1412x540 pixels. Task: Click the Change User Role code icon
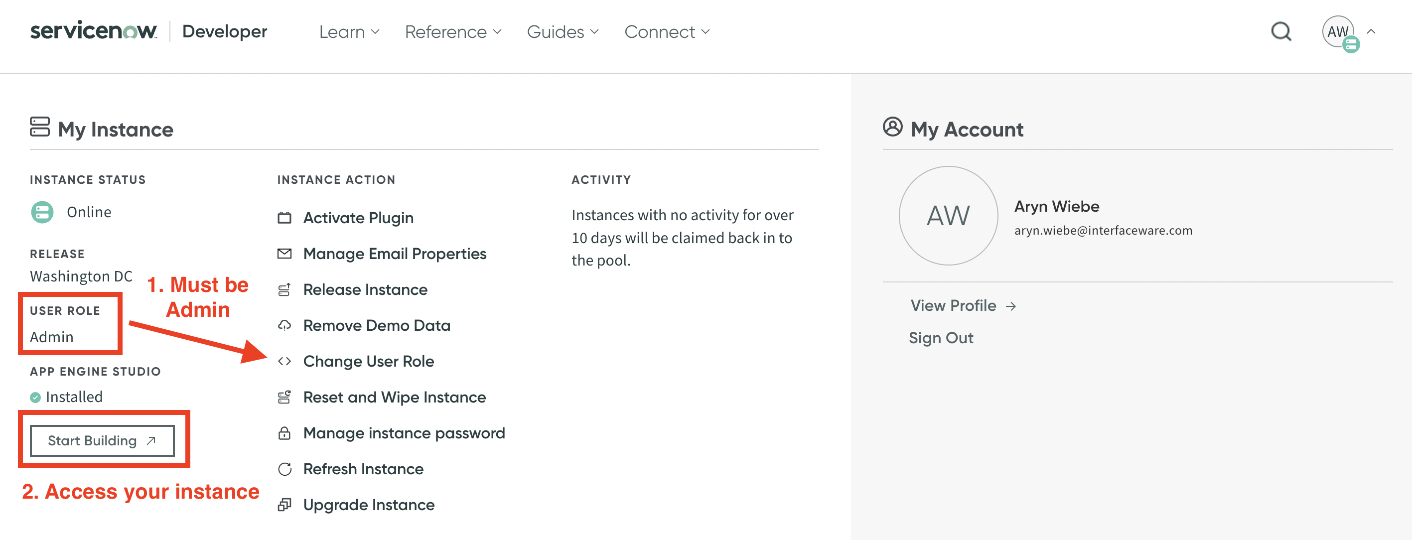(284, 361)
